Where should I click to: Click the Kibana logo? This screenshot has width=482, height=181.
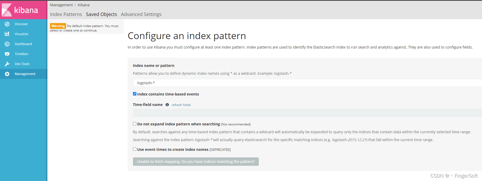[x=23, y=10]
